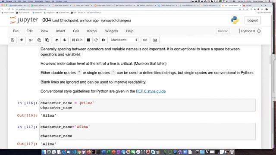Click the In [116]: prompt label
Image resolution: width=276 pixels, height=155 pixels.
click(x=27, y=103)
